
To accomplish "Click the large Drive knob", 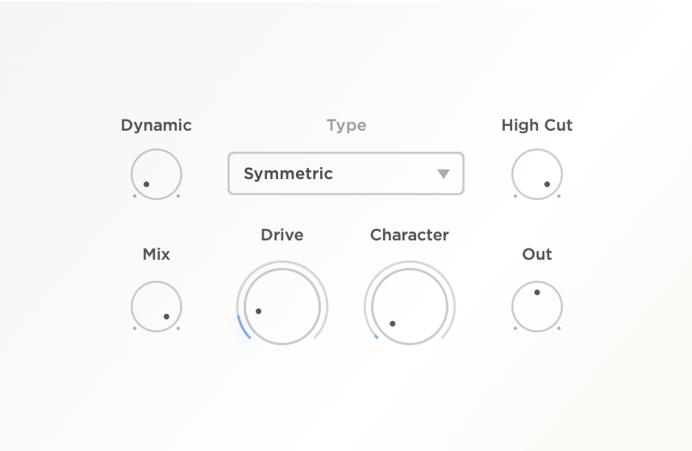I will pos(282,306).
